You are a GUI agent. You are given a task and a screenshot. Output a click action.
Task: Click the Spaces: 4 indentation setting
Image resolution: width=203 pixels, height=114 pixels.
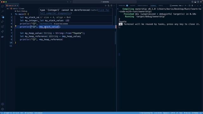tap(166, 113)
